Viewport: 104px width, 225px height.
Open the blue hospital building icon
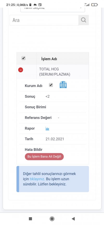(63, 85)
